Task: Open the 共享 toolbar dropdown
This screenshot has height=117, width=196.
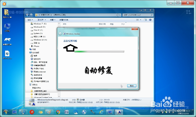Action: pos(53,20)
